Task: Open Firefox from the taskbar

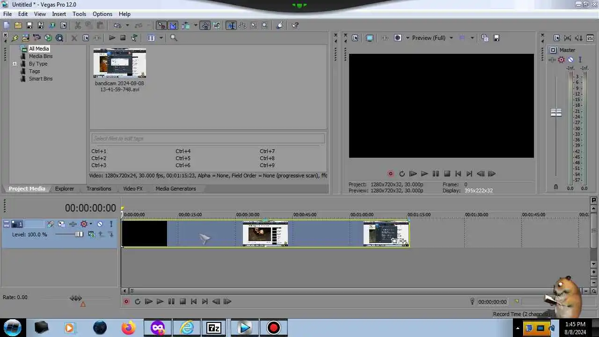Action: 128,328
